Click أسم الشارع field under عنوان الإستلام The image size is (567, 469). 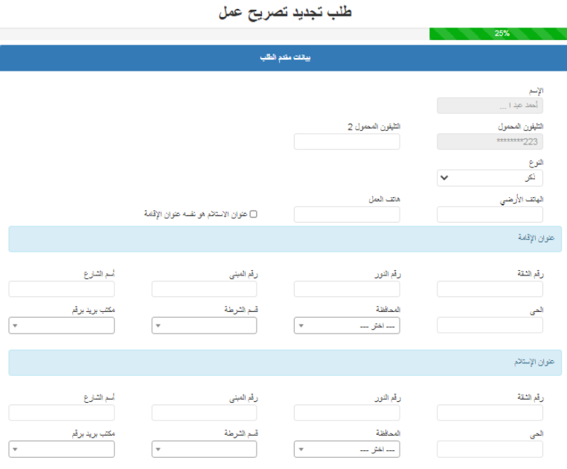[62, 412]
